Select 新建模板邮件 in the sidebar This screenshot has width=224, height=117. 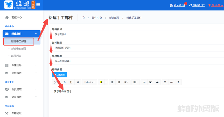pyautogui.click(x=19, y=48)
